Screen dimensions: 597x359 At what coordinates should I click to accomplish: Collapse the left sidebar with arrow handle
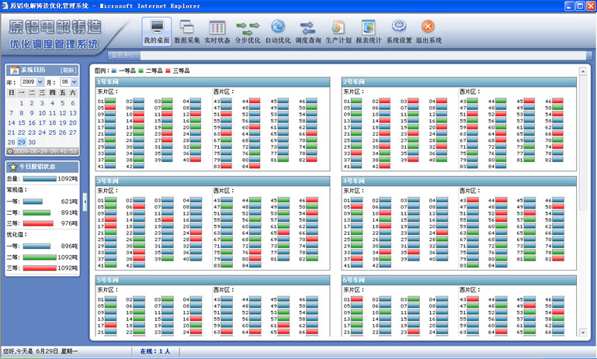point(85,200)
